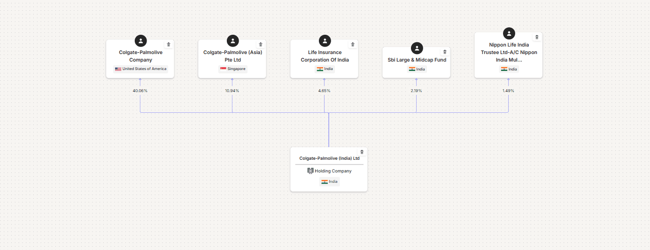Click person avatar above Sbi Large & Midcap
The height and width of the screenshot is (250, 650).
click(417, 48)
